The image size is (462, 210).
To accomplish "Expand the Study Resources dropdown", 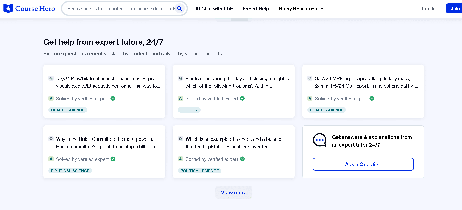I will pos(298,9).
